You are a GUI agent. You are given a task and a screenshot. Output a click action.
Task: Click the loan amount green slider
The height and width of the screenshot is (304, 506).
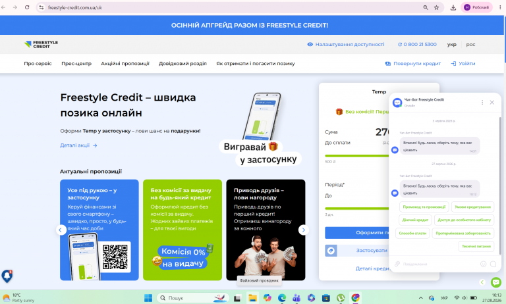357,156
